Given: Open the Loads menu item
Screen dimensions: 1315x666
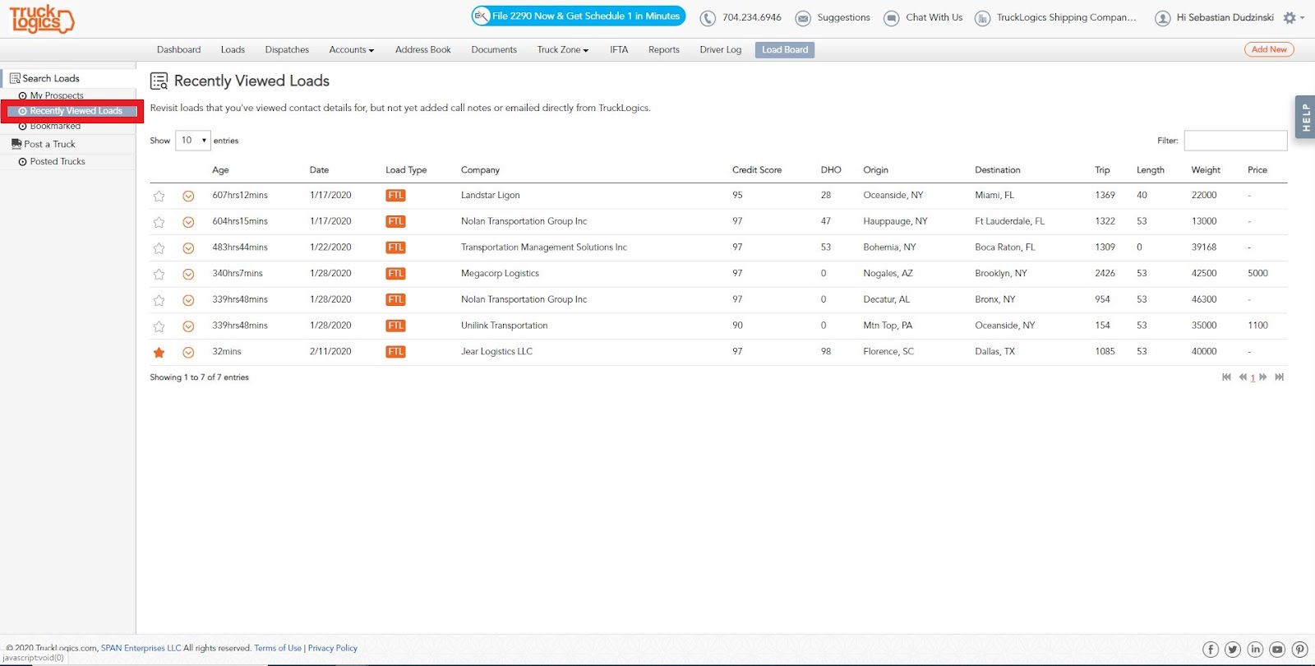Looking at the screenshot, I should [x=233, y=50].
